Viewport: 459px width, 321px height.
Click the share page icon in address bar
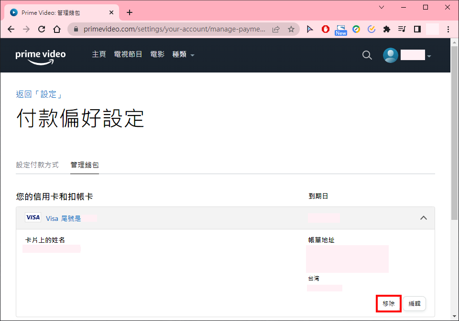(276, 29)
